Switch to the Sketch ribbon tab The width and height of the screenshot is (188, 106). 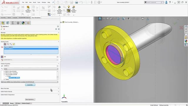tap(9, 18)
